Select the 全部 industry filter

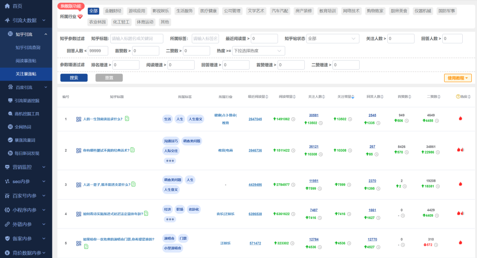coord(93,11)
